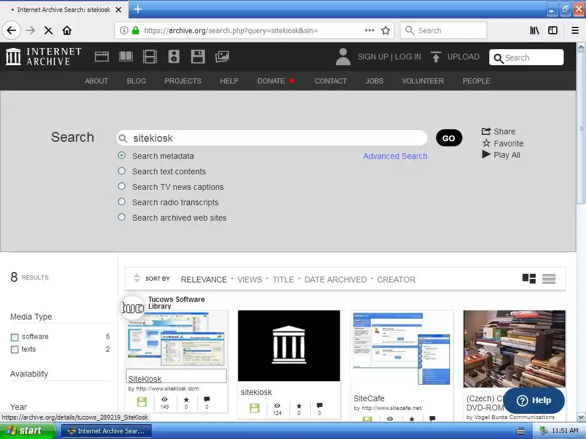Click Favorite star option
Image resolution: width=586 pixels, height=439 pixels.
pyautogui.click(x=502, y=143)
